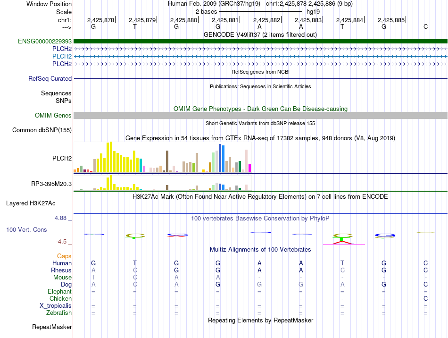Click the chr1: ruler label
Viewport: 448px width, 338px height.
point(65,20)
